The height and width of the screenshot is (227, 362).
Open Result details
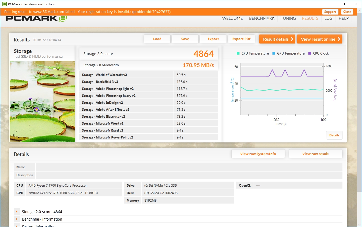click(277, 39)
